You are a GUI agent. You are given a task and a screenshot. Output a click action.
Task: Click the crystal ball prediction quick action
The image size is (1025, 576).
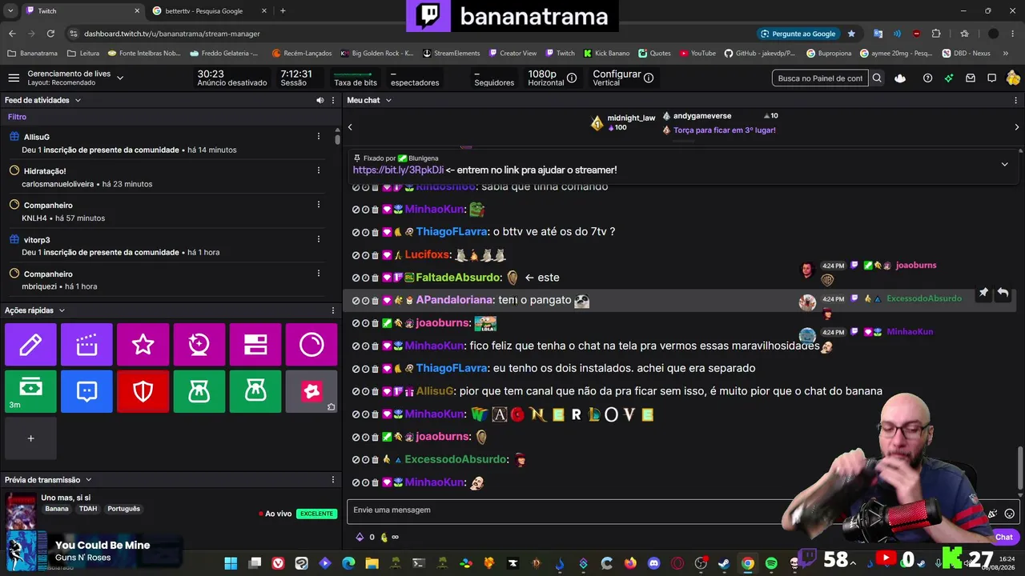point(199,345)
